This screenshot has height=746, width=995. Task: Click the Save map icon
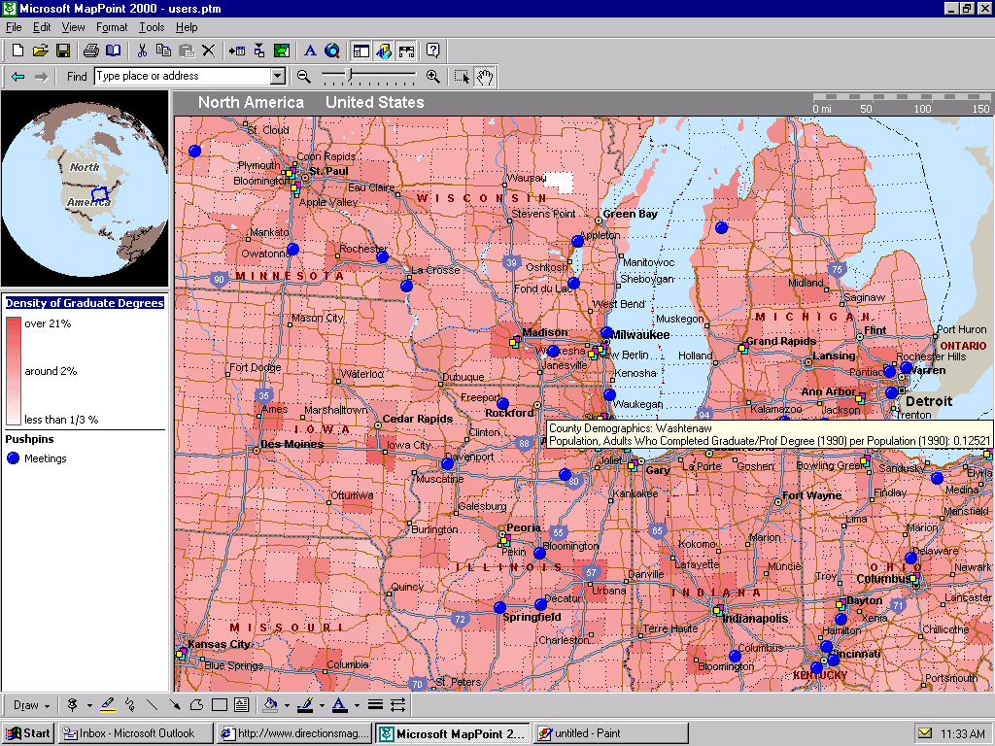tap(62, 51)
